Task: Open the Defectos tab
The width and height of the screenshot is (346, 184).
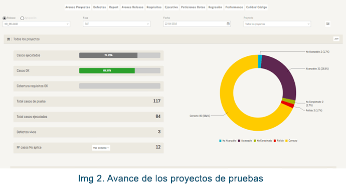Action: 99,8
